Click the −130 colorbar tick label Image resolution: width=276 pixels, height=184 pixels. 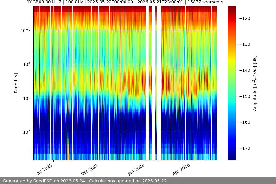[245, 44]
